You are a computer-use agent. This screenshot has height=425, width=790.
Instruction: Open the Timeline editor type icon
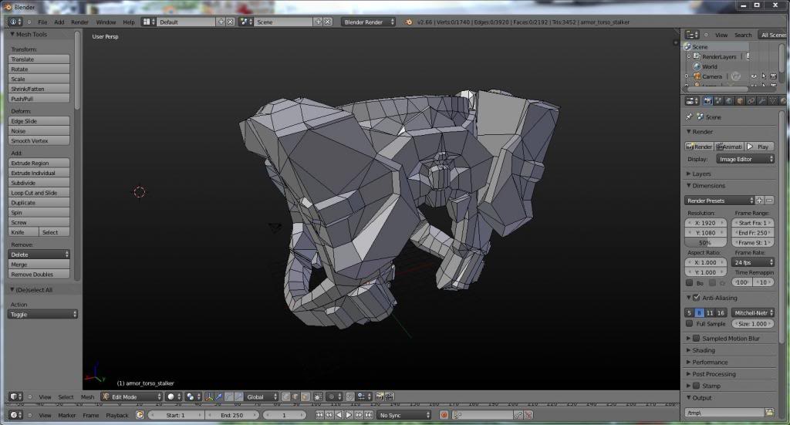[x=16, y=415]
